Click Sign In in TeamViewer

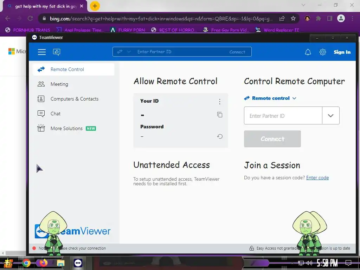coord(342,52)
